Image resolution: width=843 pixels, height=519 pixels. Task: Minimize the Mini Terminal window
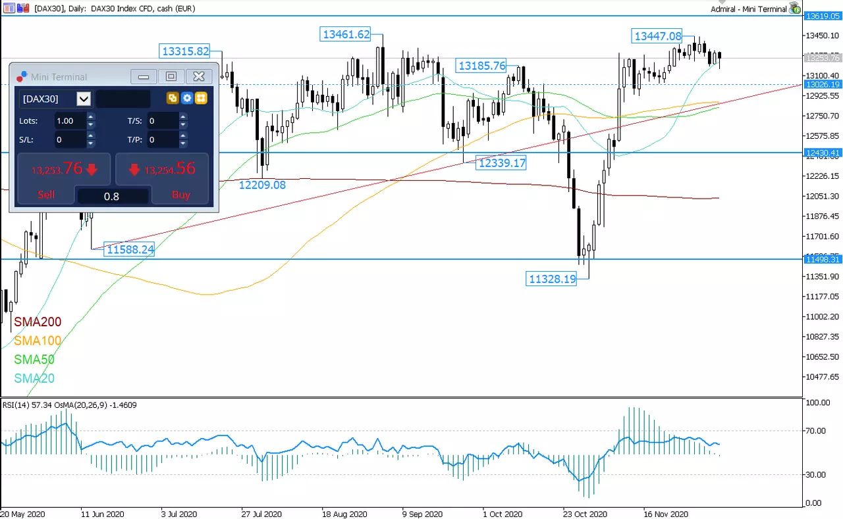[144, 76]
